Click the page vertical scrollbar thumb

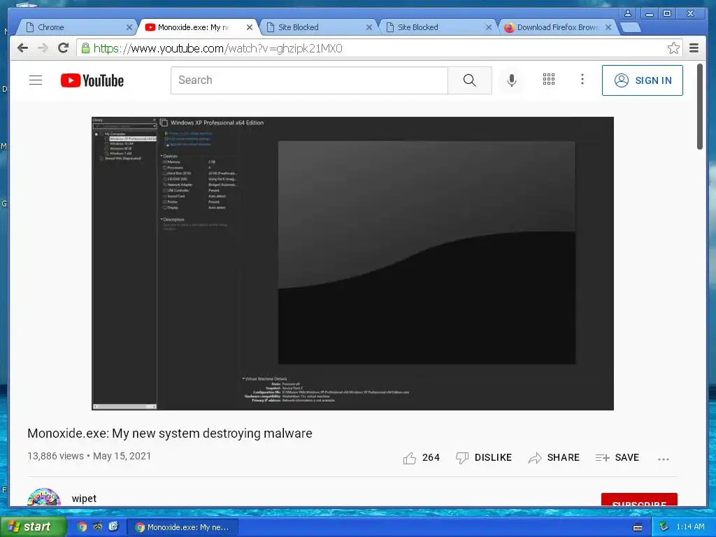coord(699,106)
